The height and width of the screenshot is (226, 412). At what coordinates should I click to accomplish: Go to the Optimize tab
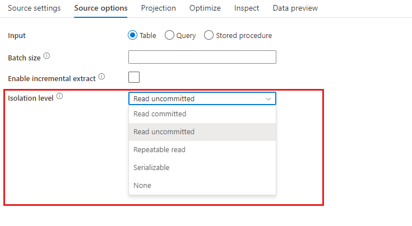(205, 8)
